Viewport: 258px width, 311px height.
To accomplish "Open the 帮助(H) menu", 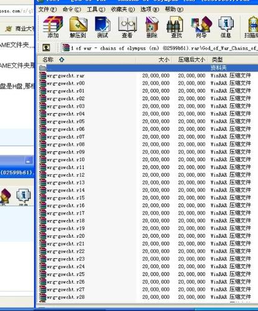I will tap(174, 9).
